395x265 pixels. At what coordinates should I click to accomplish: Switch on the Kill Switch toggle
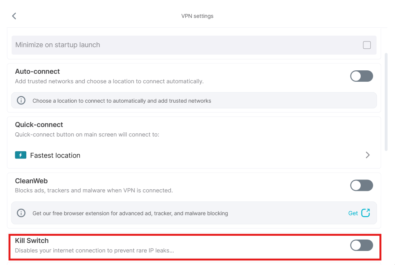[x=361, y=245]
